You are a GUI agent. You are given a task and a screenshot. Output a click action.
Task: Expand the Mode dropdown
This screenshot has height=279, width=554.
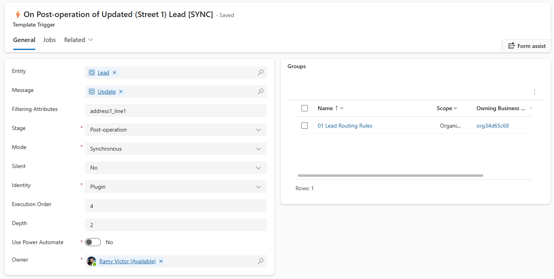pos(176,149)
